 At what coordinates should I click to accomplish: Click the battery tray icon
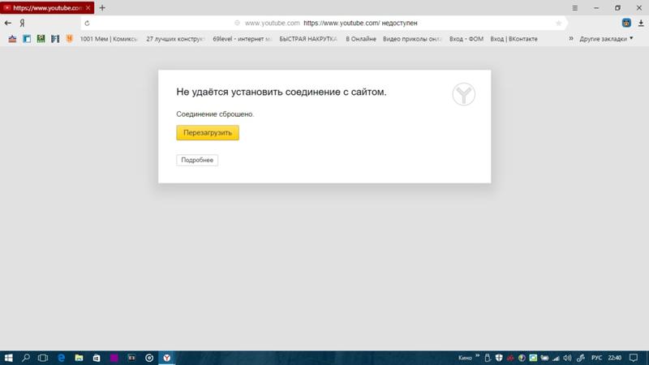point(544,358)
